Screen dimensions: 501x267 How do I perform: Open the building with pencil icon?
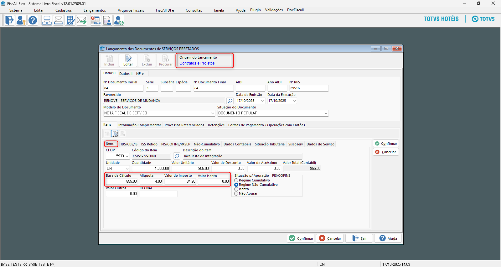(x=70, y=20)
